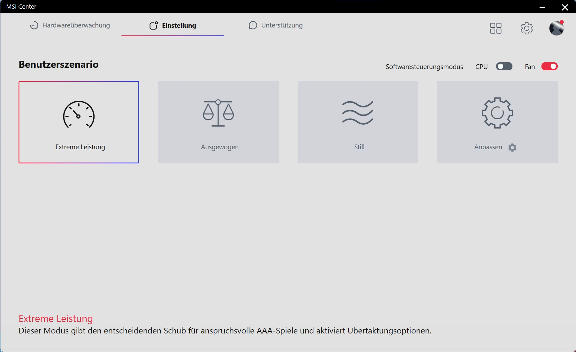Open the four-squares feature grid icon
The height and width of the screenshot is (352, 576).
pos(496,28)
